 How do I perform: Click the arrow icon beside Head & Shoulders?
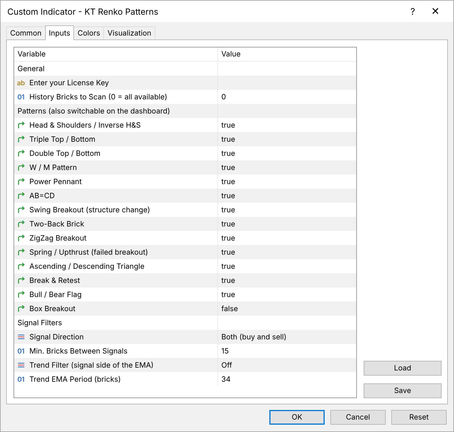tap(21, 125)
